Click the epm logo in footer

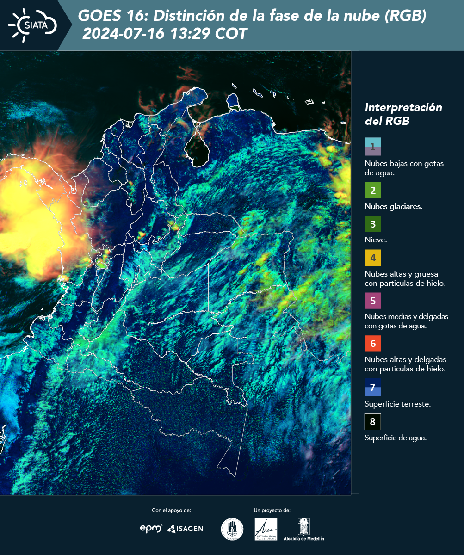tap(152, 528)
